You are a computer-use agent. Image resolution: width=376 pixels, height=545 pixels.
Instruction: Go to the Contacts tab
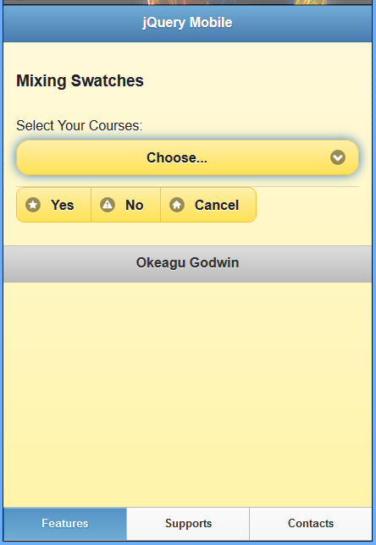311,524
